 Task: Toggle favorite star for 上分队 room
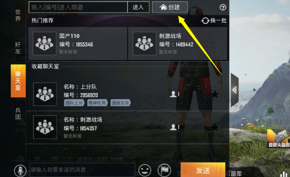[215, 94]
